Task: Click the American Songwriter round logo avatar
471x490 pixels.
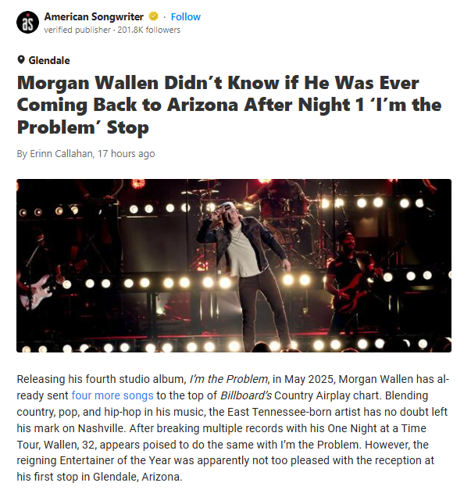Action: [27, 22]
